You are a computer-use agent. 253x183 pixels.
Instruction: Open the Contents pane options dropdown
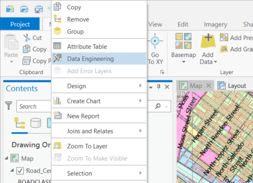pyautogui.click(x=151, y=87)
